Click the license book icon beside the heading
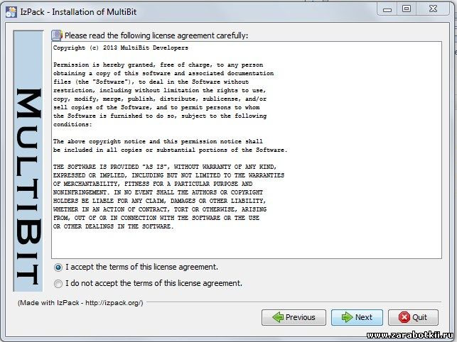 tap(57, 35)
